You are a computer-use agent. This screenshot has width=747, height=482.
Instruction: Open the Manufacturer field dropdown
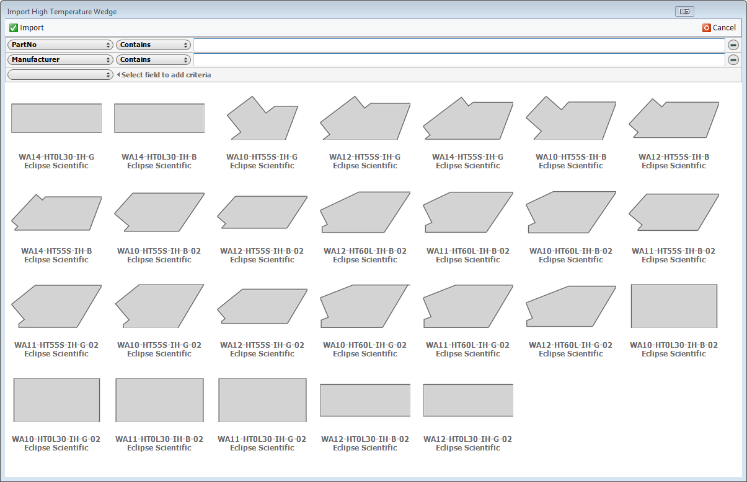(60, 60)
